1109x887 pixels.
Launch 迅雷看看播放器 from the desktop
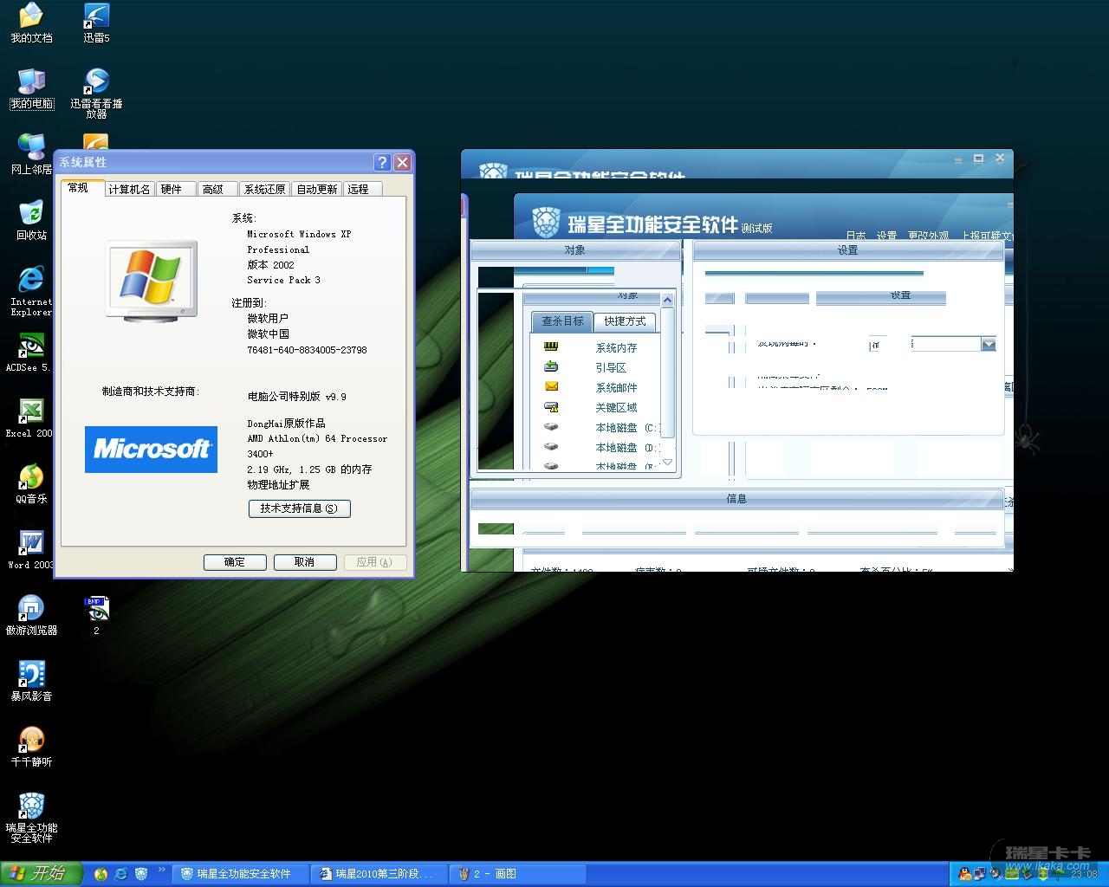coord(96,93)
